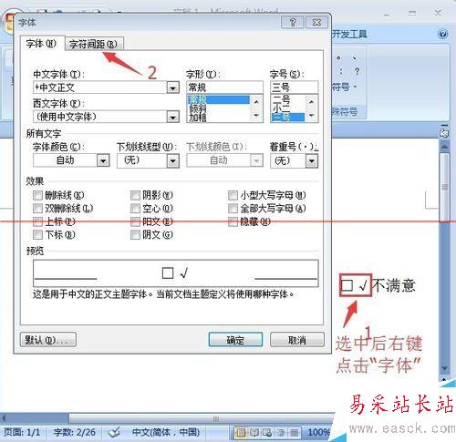Viewport: 456px width, 442px height.
Task: Select 小二 in font size list
Action: 287,108
